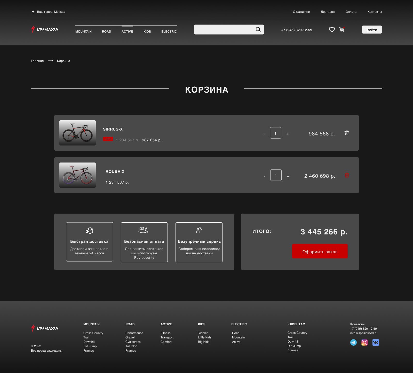Viewport: 413px width, 373px height.
Task: Click the Specialized logo in the footer
Action: [x=45, y=328]
